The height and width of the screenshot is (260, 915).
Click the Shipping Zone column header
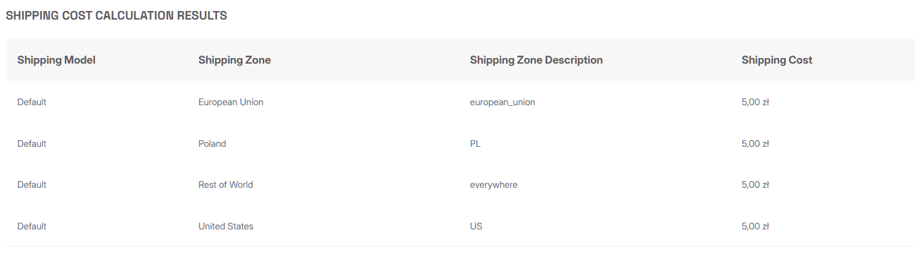coord(234,60)
